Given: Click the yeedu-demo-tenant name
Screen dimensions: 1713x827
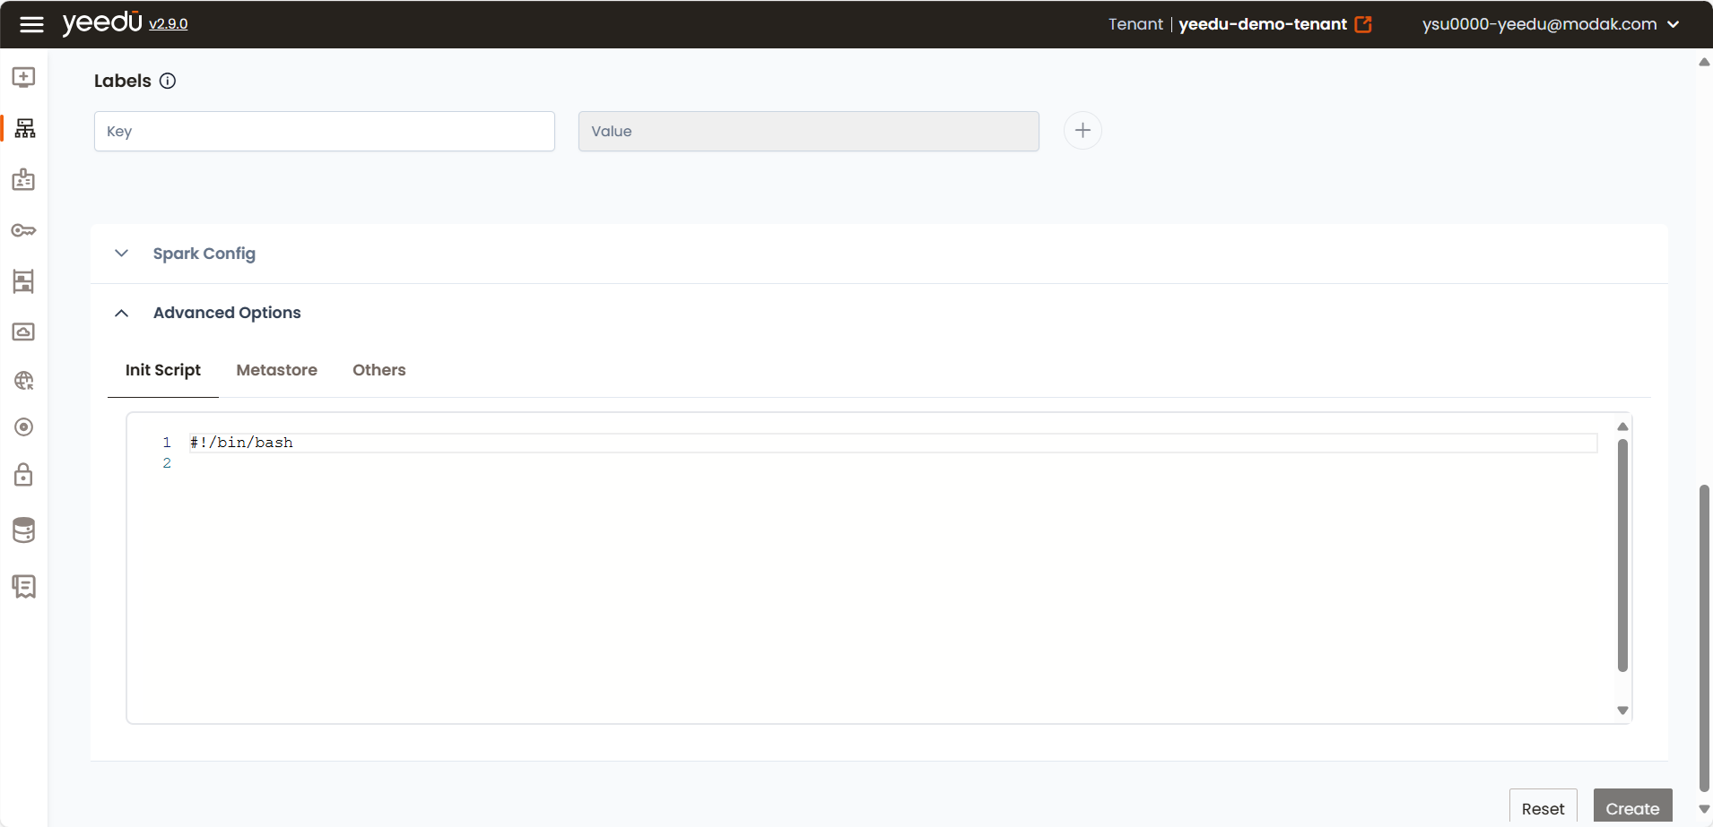Looking at the screenshot, I should (1263, 24).
